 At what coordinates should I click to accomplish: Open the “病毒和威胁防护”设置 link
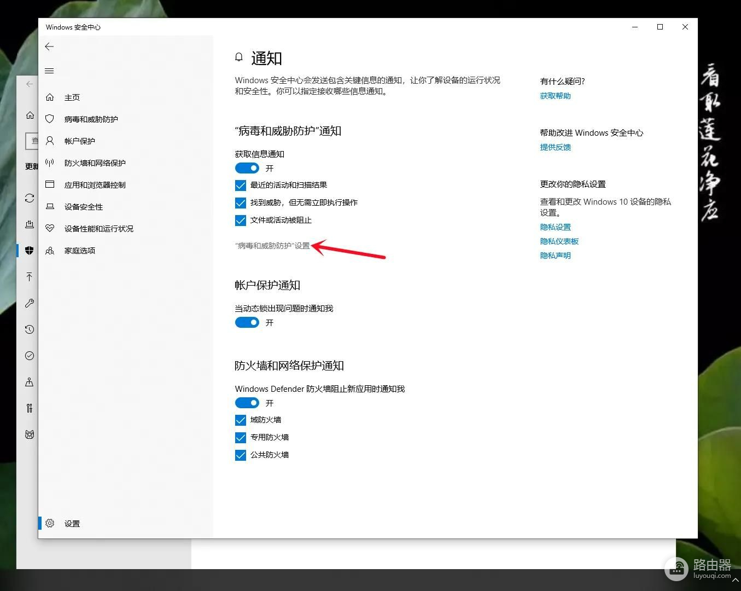click(272, 246)
